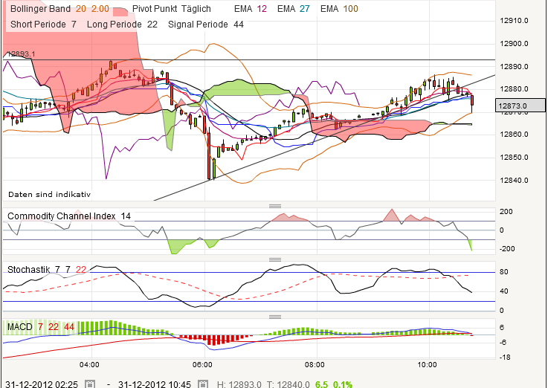Click the 12893.1 pivot level label

pyautogui.click(x=21, y=54)
